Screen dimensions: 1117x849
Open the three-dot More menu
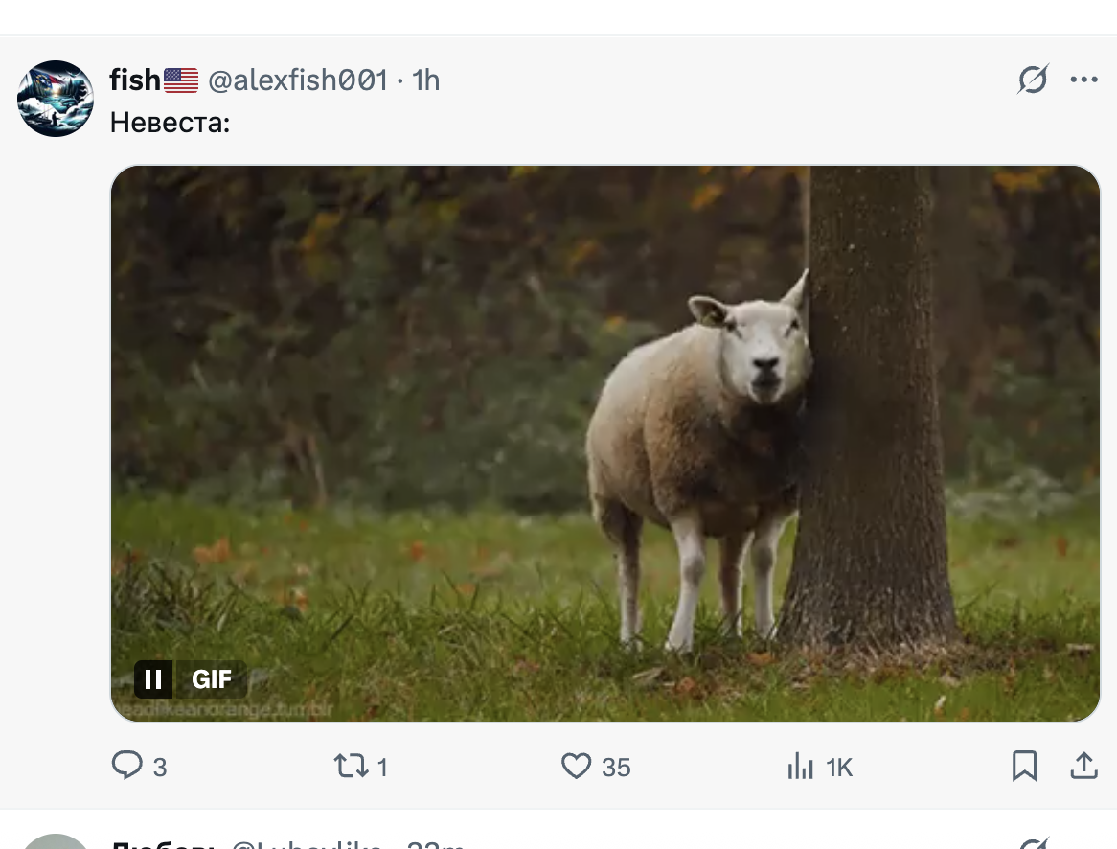1083,80
